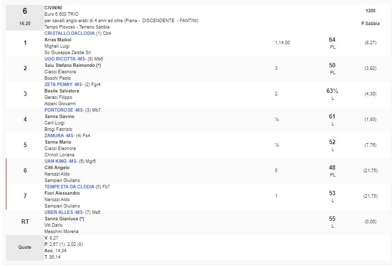Click the ZETA PENNY -MS- horse link

[x=63, y=85]
